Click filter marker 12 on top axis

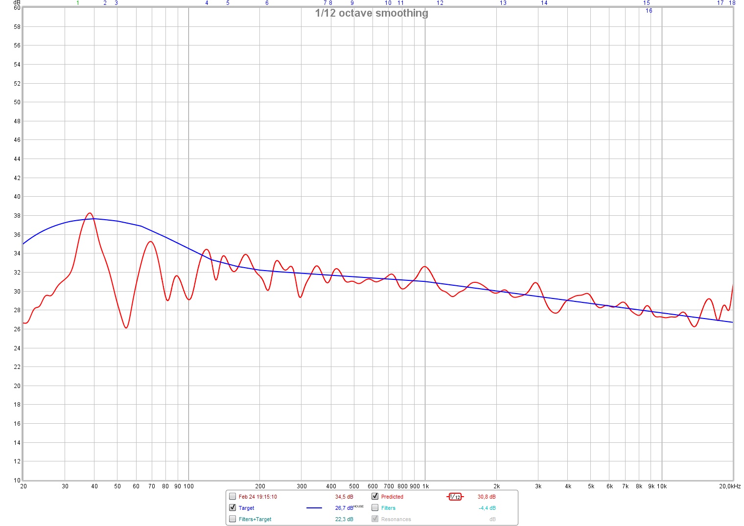[x=440, y=3]
